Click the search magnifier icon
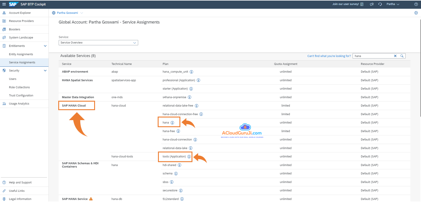The height and width of the screenshot is (210, 421). (x=402, y=56)
